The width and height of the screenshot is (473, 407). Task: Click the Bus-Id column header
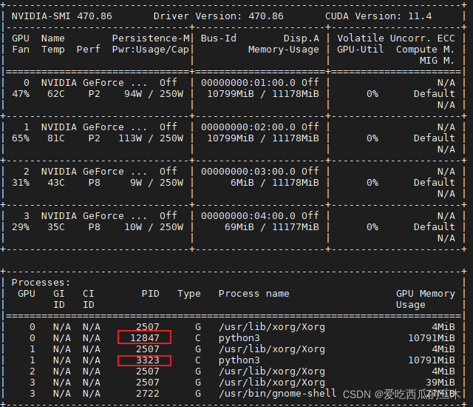(219, 38)
